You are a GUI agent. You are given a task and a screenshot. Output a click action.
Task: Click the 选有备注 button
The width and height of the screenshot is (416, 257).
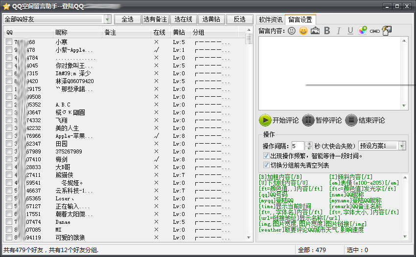(x=156, y=20)
